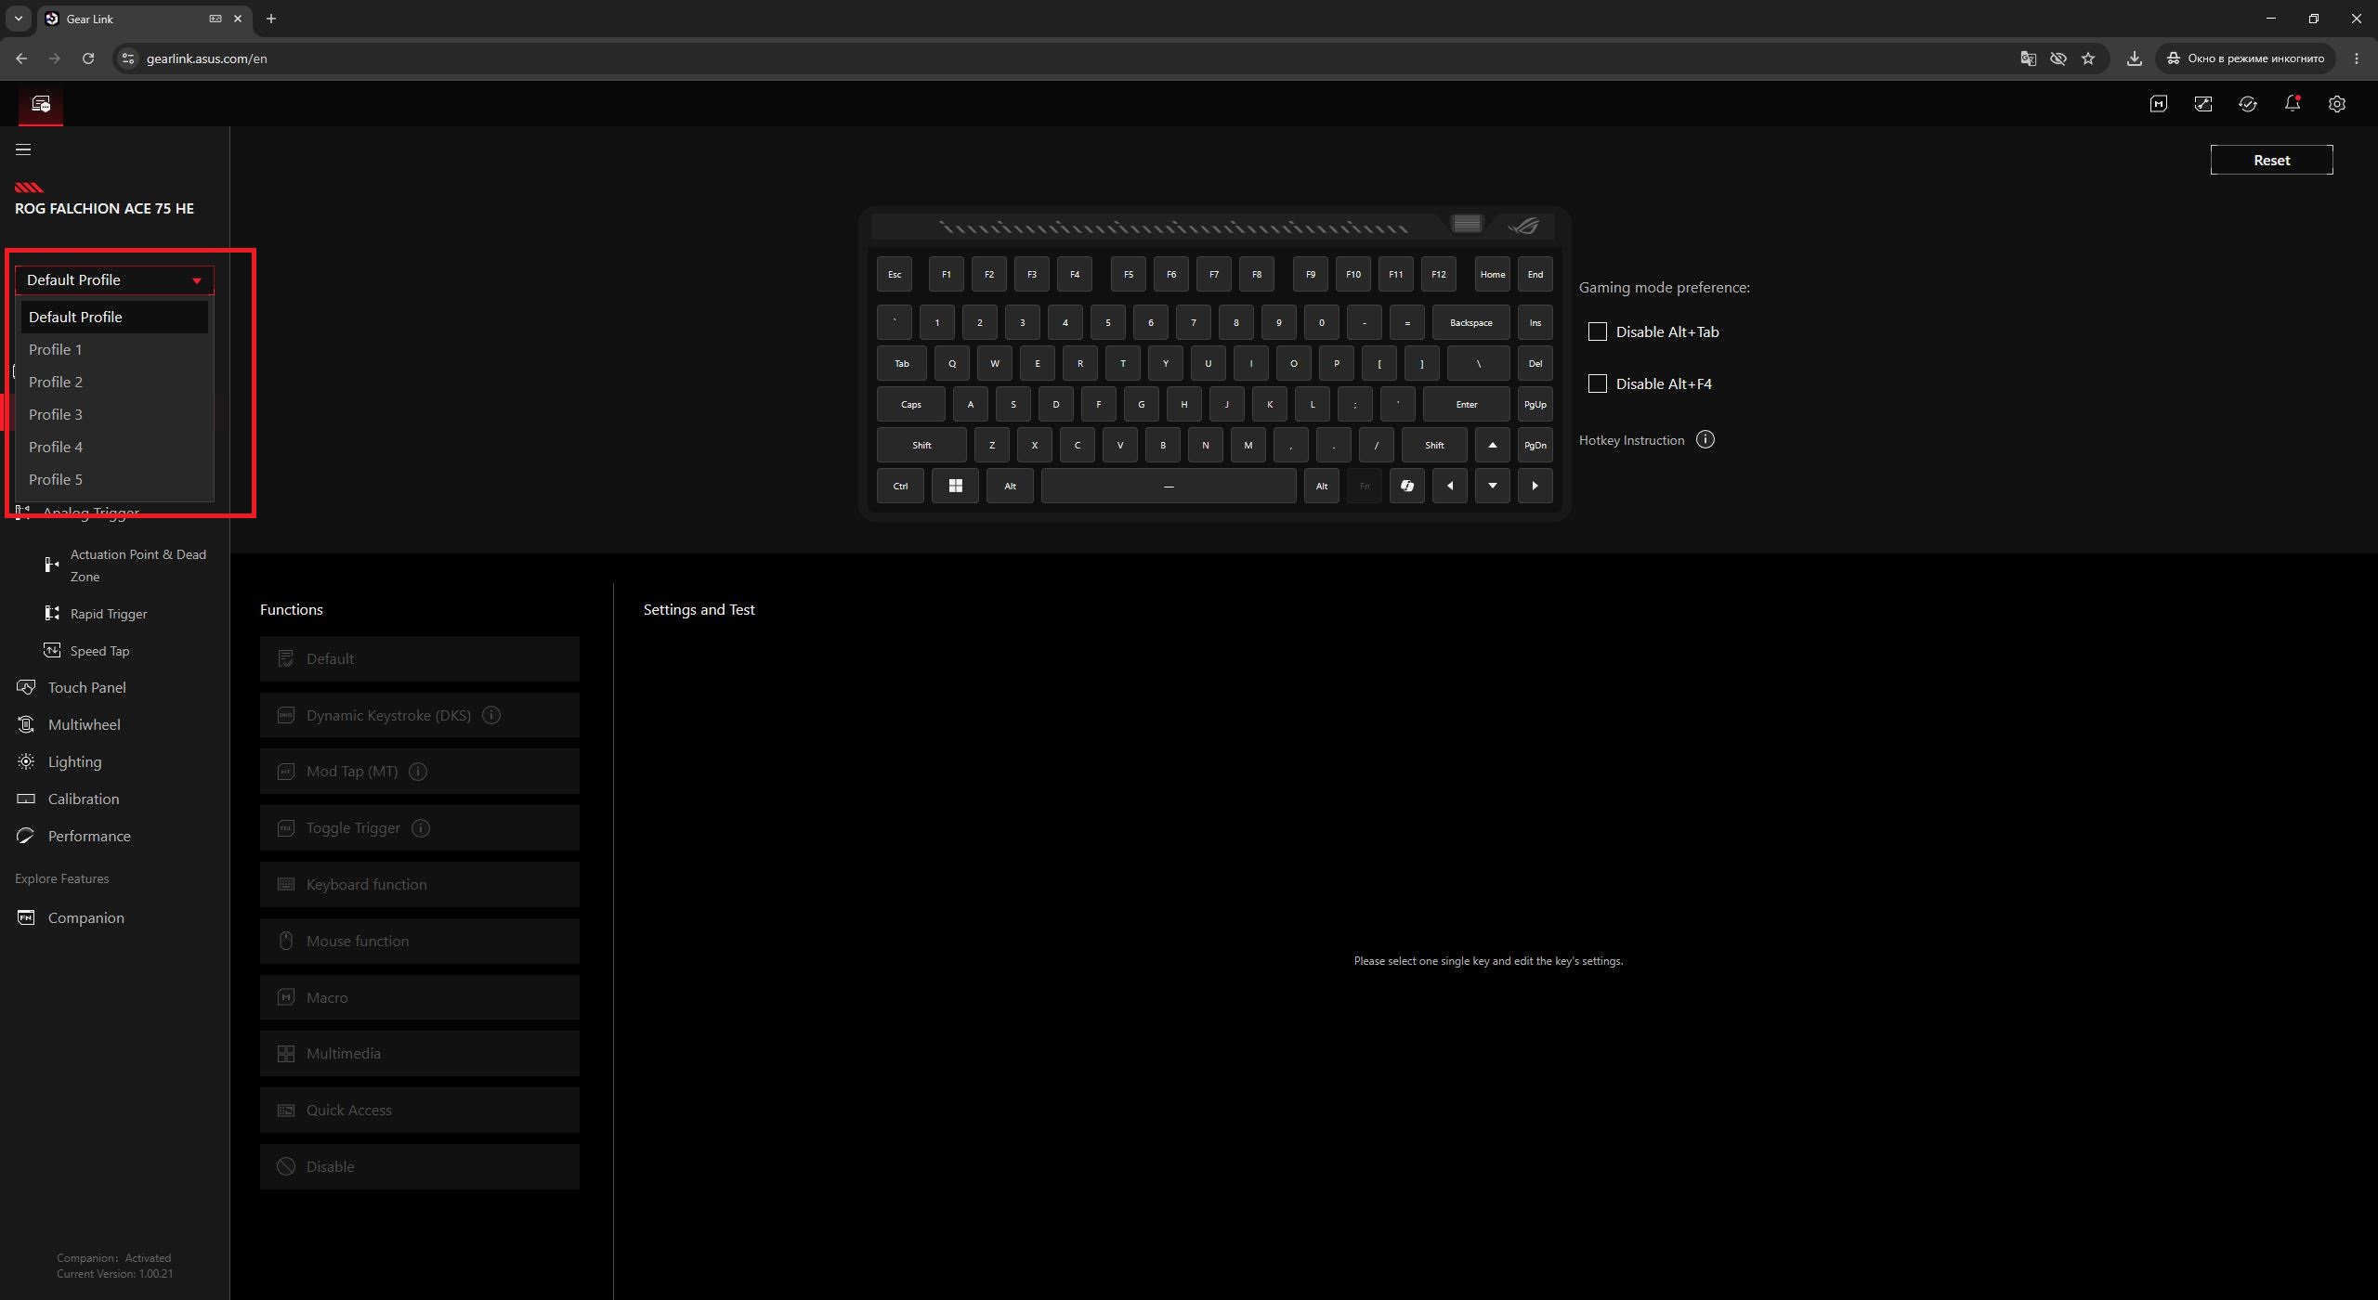Select Multimedia in Functions list
The height and width of the screenshot is (1300, 2378).
(x=420, y=1054)
